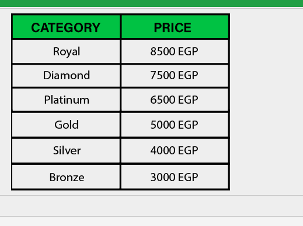Click the 4000 EGP price cell
The image size is (303, 226).
[x=175, y=151]
